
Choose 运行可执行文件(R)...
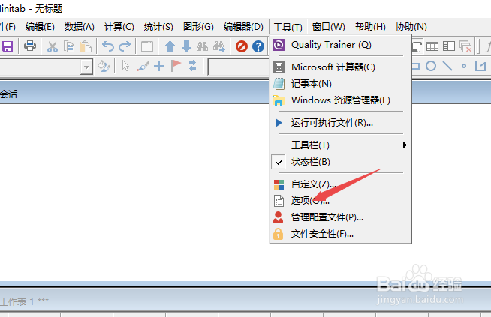[340, 123]
